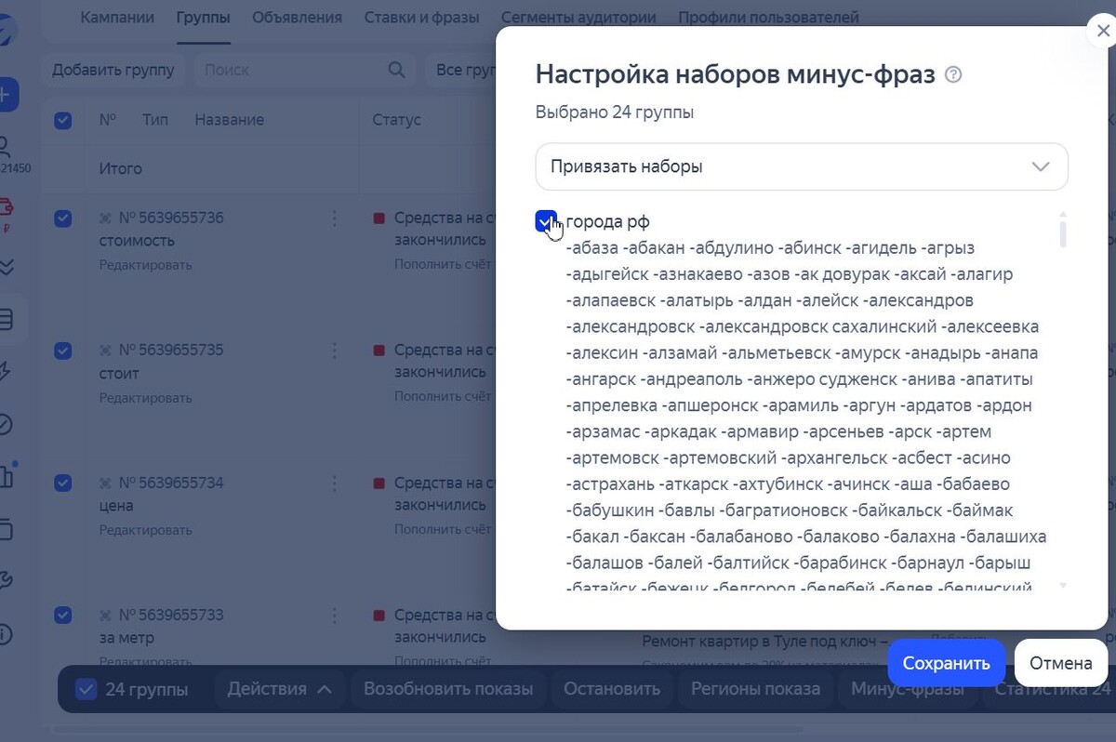Close the minus-phrase sets dialog with X
This screenshot has width=1116, height=742.
(x=1103, y=32)
